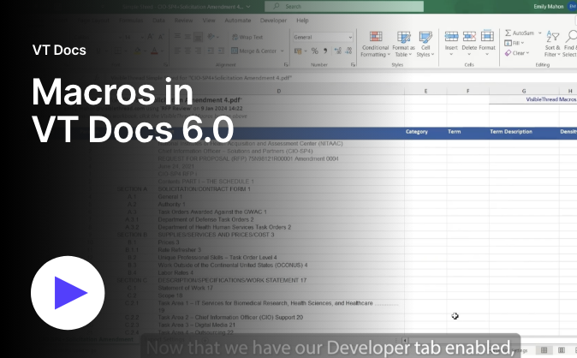Viewport: 577px width, 358px height.
Task: Open the Emily Mahon account avatar
Action: pos(573,6)
